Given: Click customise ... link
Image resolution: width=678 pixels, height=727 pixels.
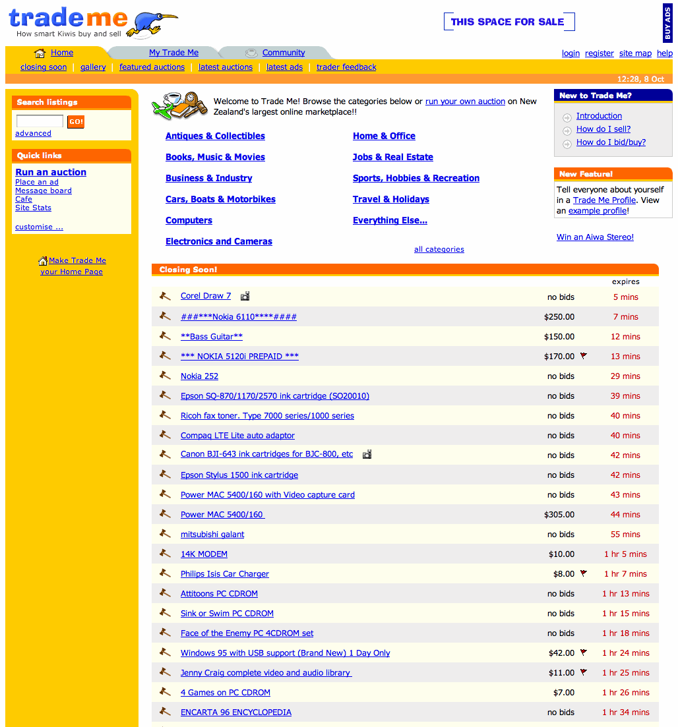Looking at the screenshot, I should (x=39, y=227).
